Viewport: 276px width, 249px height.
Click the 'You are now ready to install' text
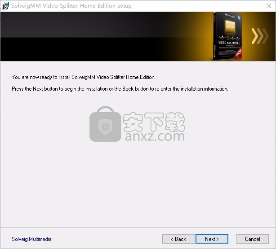pos(84,77)
